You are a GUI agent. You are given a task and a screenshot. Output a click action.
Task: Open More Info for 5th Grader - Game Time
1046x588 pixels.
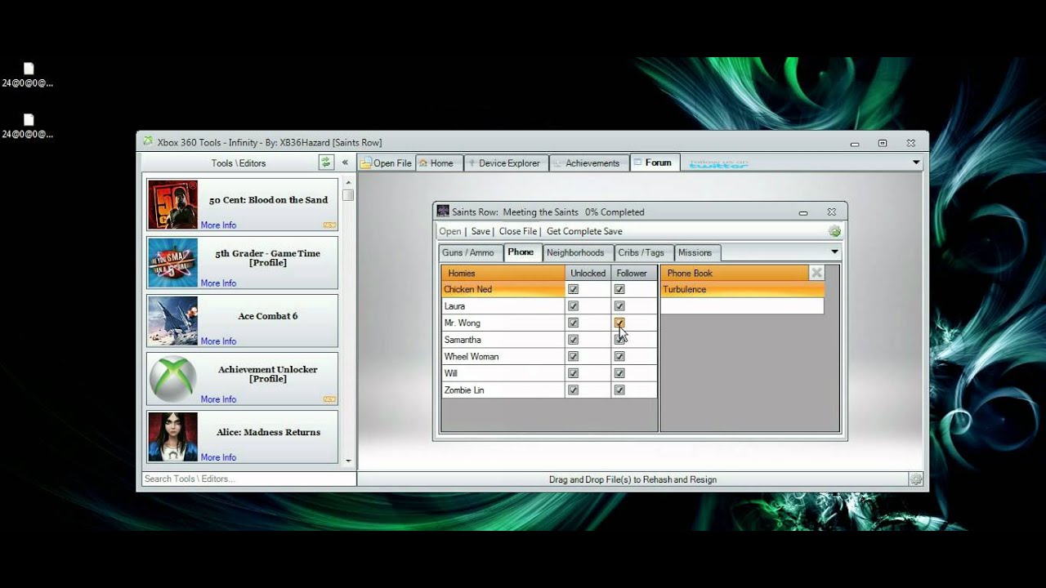click(218, 283)
